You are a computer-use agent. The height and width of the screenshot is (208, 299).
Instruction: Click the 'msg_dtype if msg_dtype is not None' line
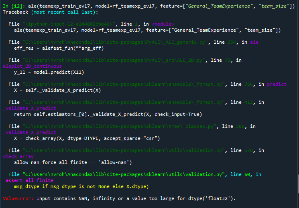tap(81, 186)
